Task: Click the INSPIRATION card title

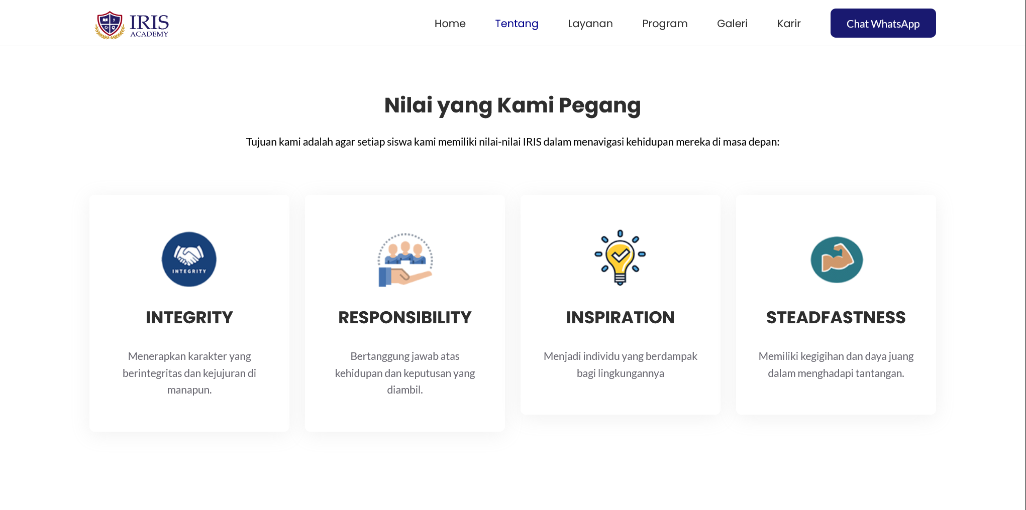Action: click(621, 317)
